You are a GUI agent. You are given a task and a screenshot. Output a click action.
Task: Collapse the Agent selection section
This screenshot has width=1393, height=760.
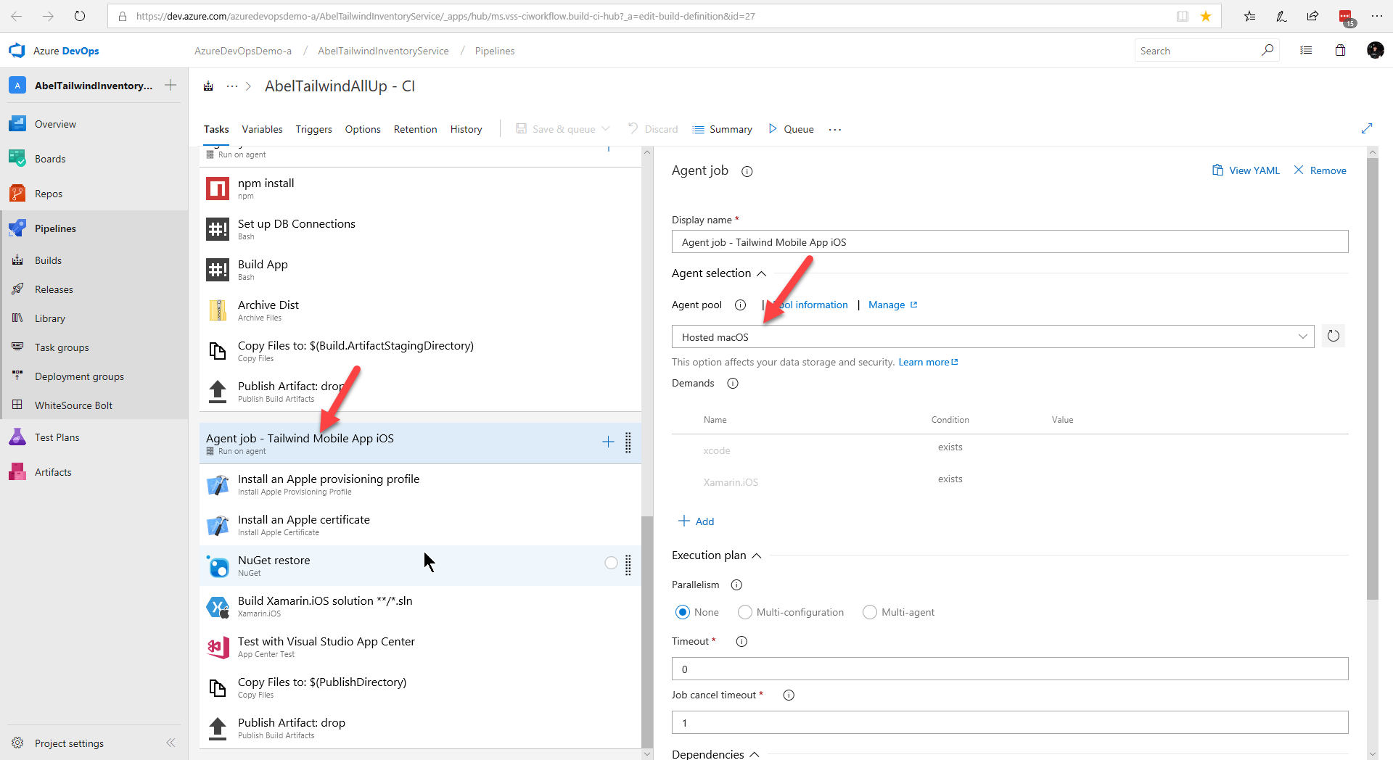point(761,273)
